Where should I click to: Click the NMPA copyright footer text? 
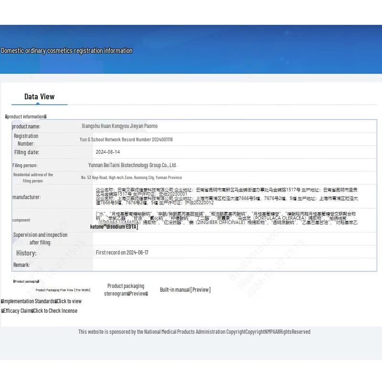point(194,332)
